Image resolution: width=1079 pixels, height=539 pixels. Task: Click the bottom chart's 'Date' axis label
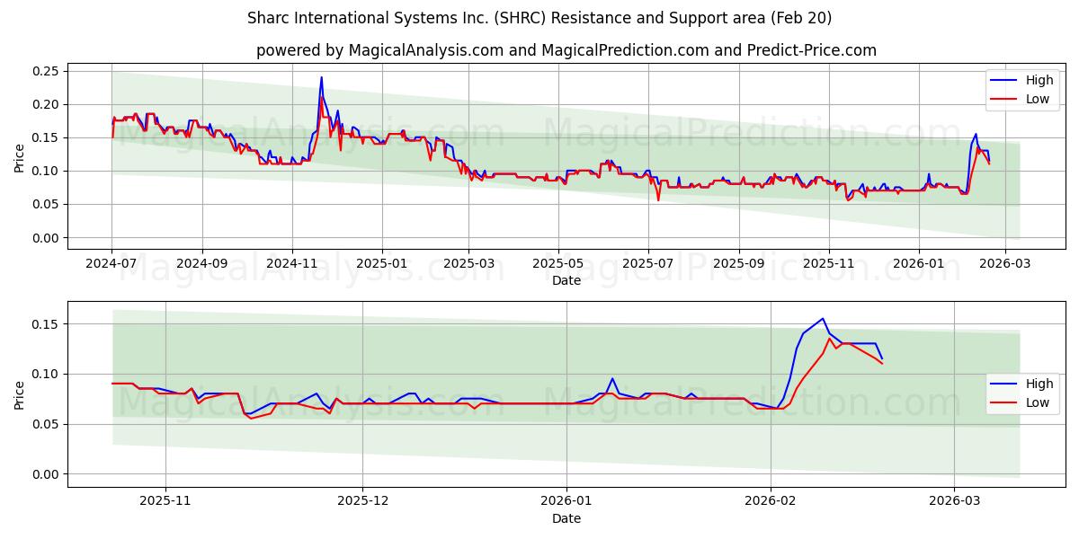(x=566, y=518)
